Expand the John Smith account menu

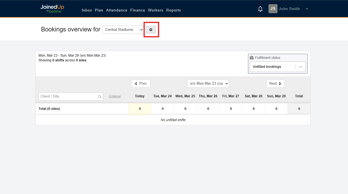(306, 9)
